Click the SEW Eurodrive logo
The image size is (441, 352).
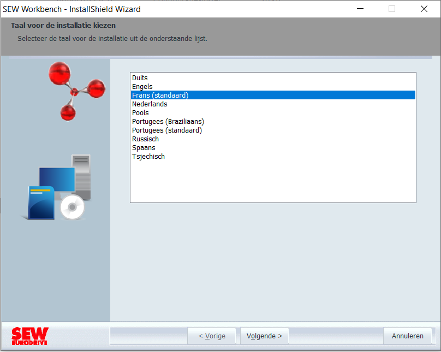click(30, 336)
